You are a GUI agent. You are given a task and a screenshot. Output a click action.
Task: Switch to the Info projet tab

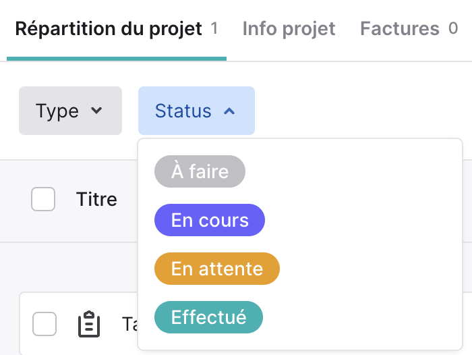tap(289, 29)
